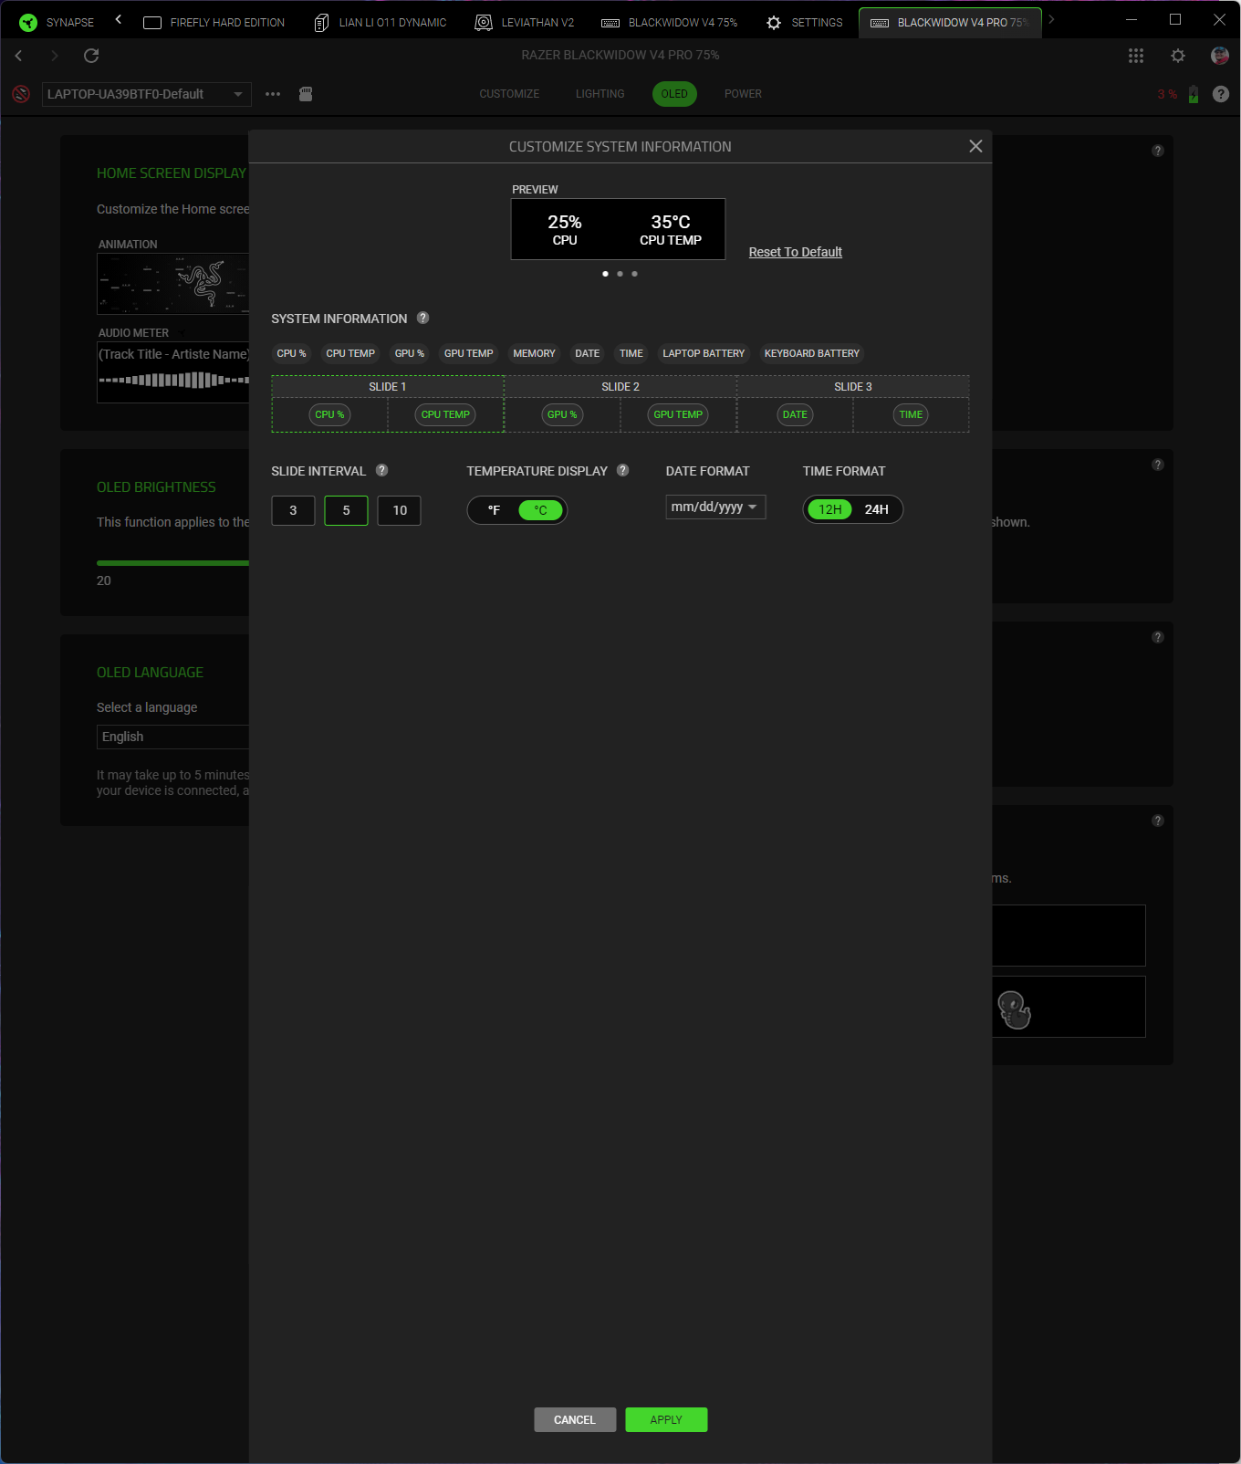
Task: Click the profile sync disabled icon
Action: coord(21,94)
